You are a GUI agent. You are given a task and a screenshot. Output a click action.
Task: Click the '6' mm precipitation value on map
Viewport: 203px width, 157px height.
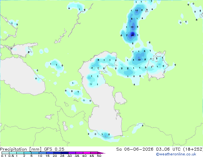click(132, 19)
